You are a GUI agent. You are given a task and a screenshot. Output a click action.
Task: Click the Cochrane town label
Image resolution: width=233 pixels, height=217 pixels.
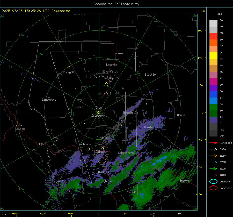85,144
